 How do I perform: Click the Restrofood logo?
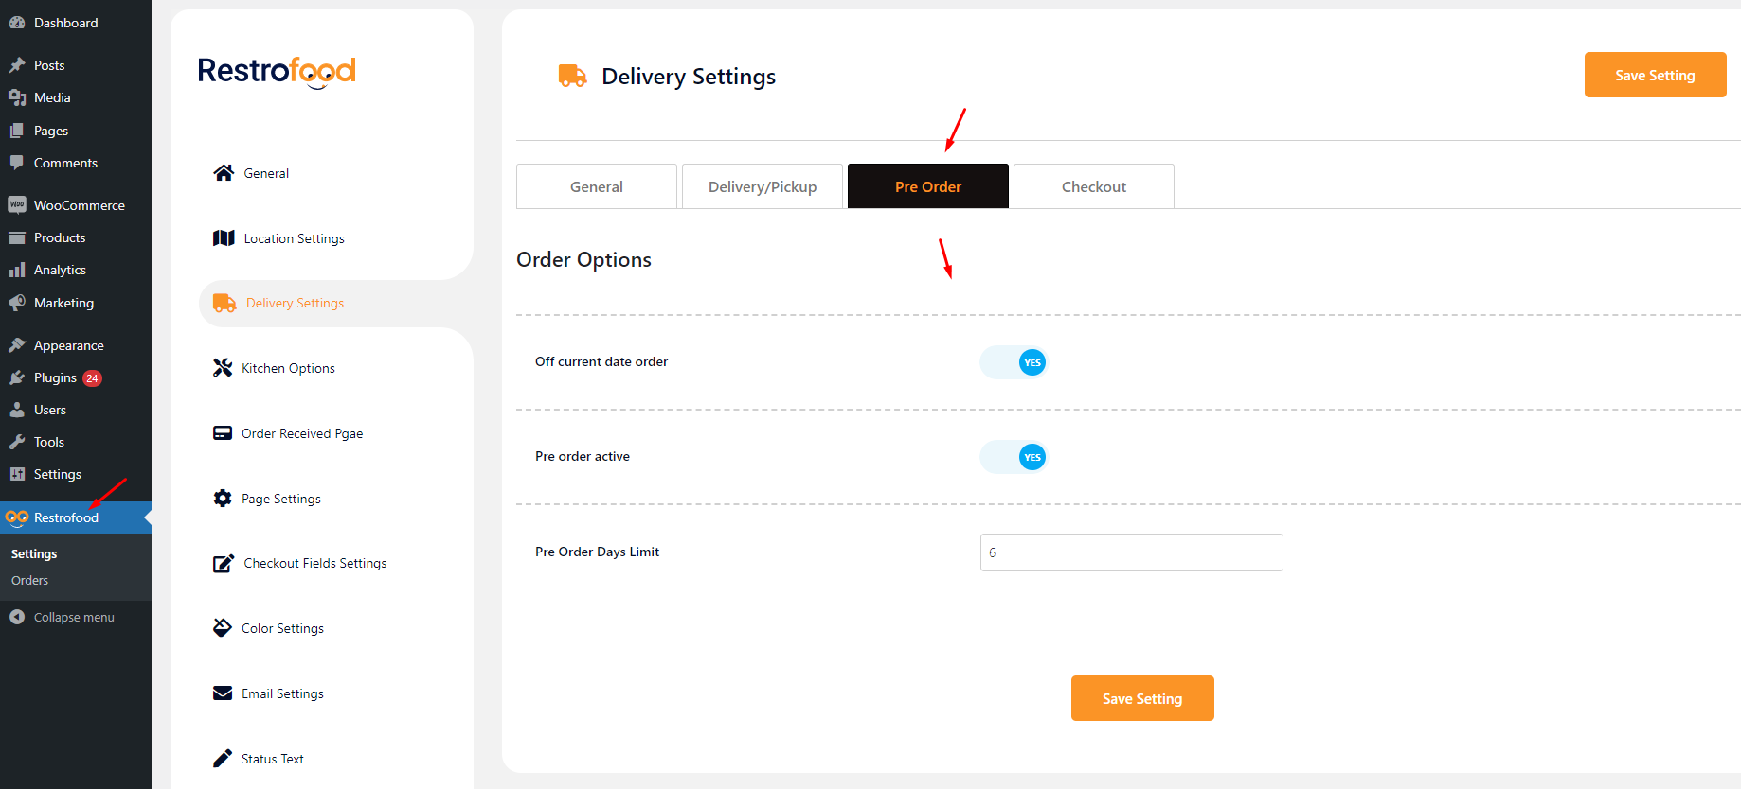277,72
